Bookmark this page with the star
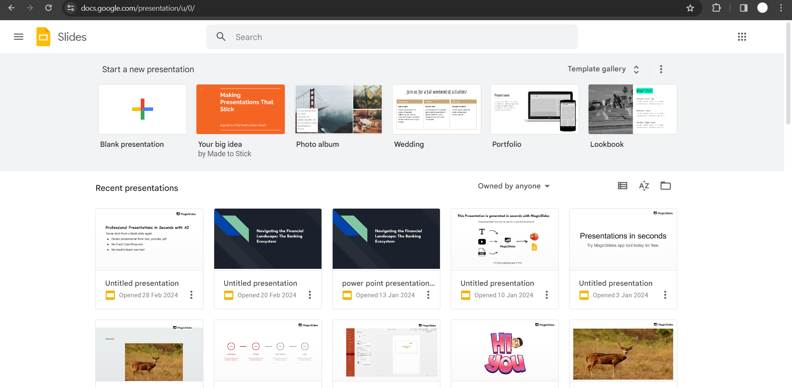 click(x=690, y=8)
